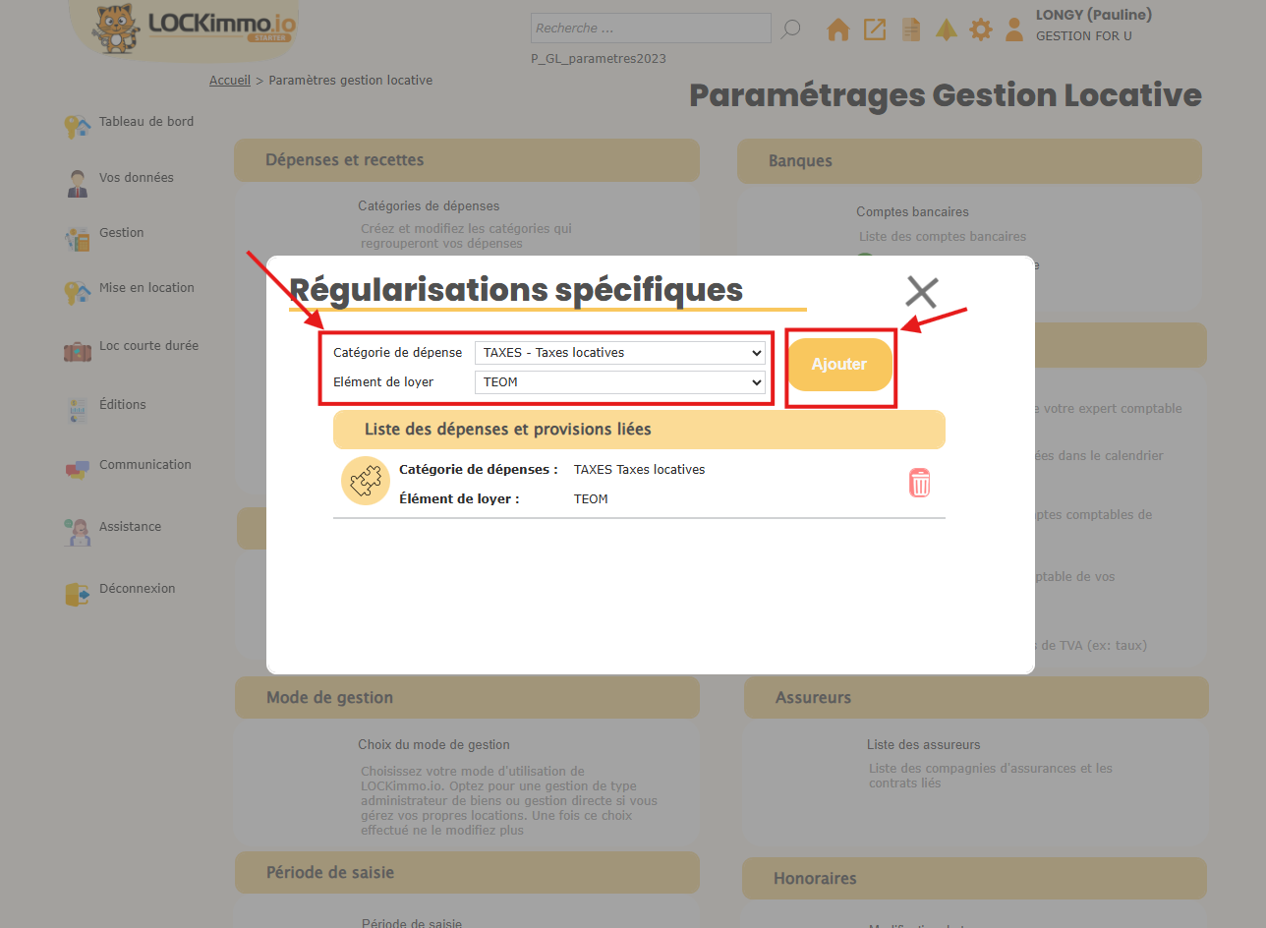The image size is (1266, 928).
Task: Open the settings gear icon
Action: (981, 29)
